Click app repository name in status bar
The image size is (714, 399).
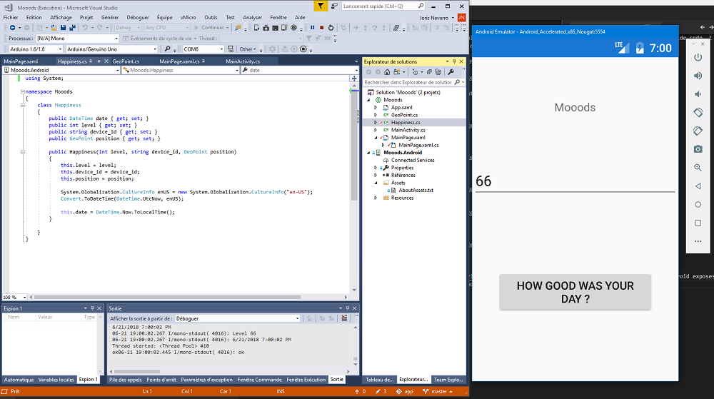point(404,391)
